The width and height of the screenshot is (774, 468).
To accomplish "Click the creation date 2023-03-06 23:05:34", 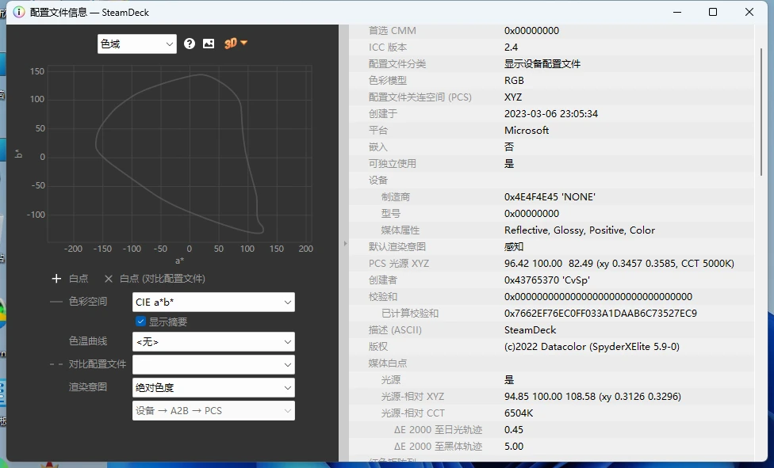I will (551, 114).
